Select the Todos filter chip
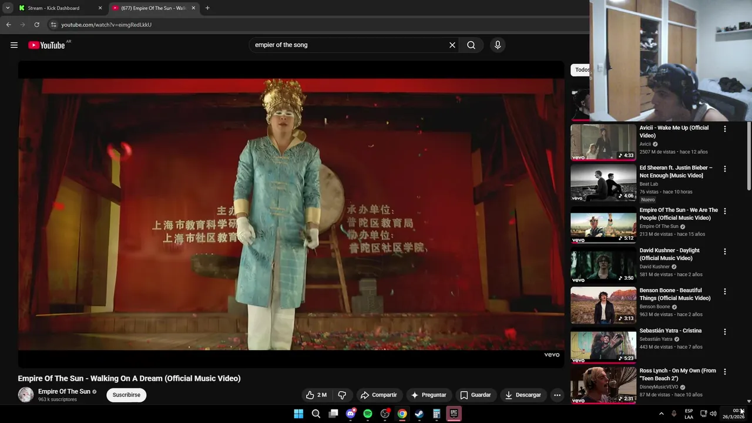 580,70
